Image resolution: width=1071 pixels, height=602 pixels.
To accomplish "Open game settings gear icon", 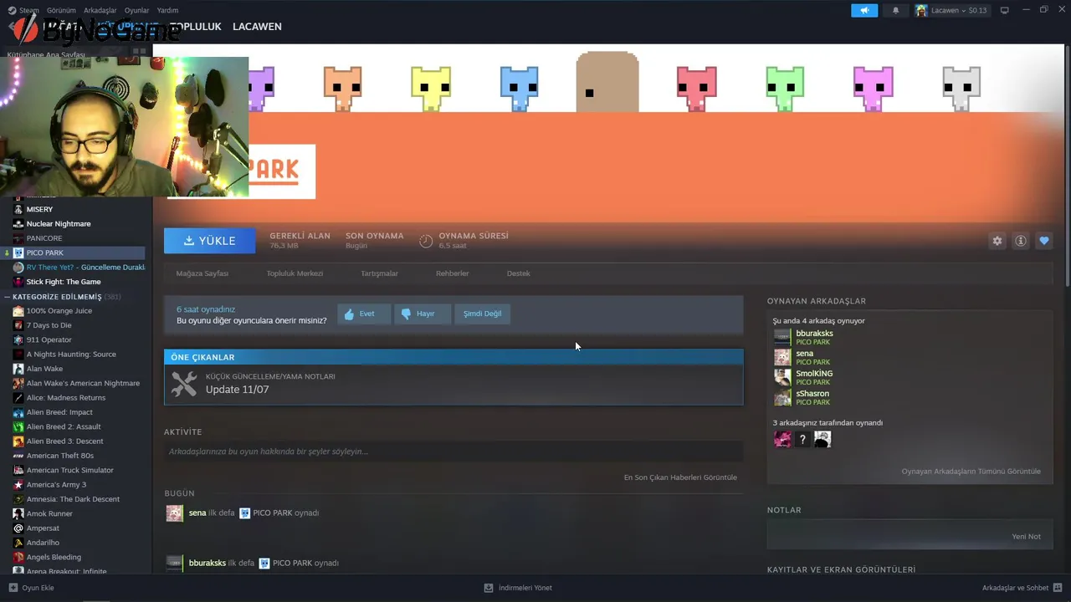I will (x=997, y=241).
